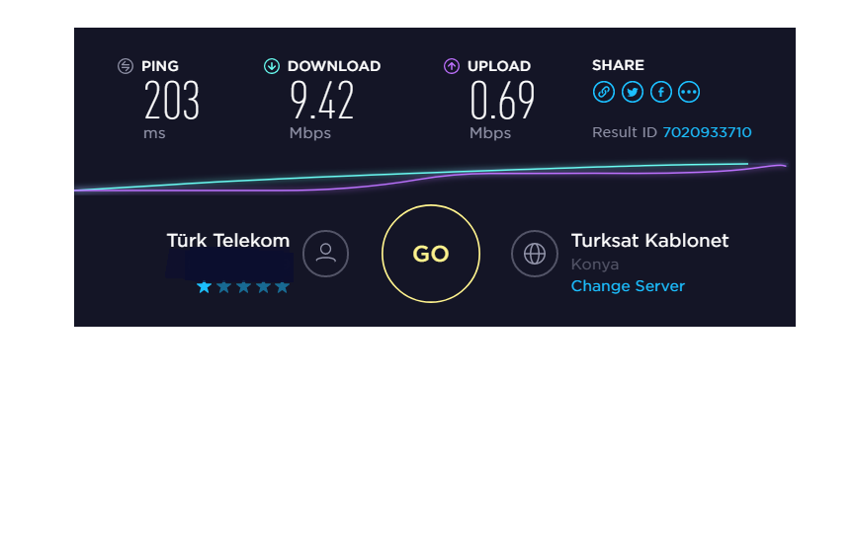Image resolution: width=854 pixels, height=533 pixels.
Task: Rate Türk Telekom four stars
Action: 263,286
